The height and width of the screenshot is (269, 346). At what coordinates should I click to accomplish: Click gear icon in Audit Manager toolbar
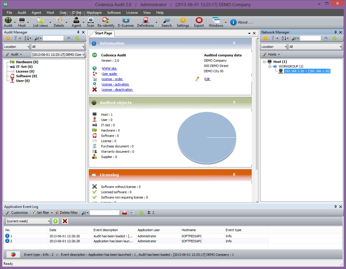click(8, 38)
